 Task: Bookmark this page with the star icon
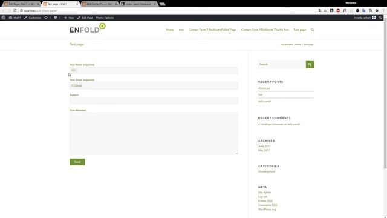(x=325, y=11)
